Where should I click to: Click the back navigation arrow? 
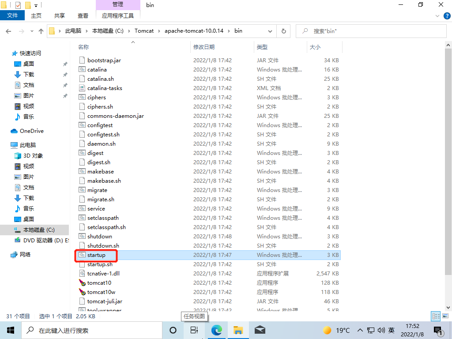pos(8,31)
